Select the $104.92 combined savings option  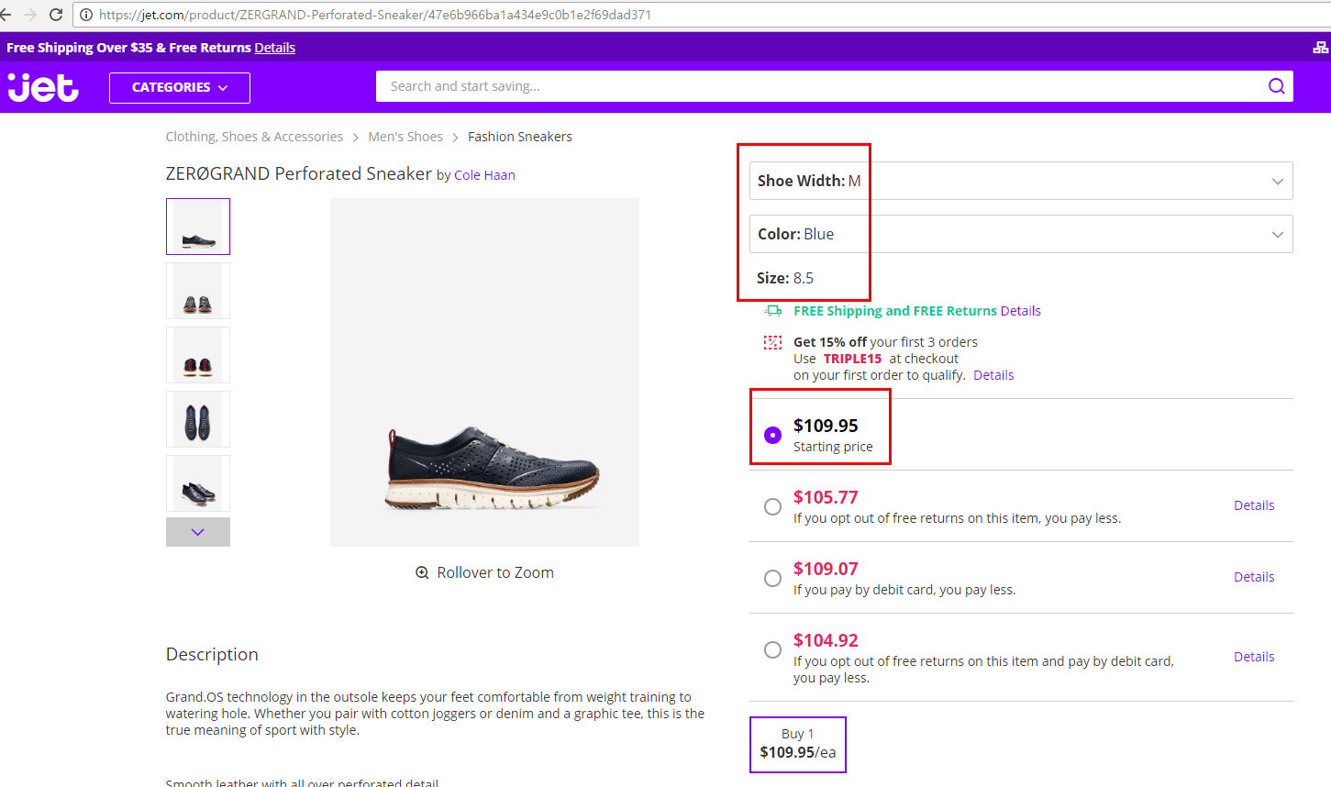click(772, 649)
